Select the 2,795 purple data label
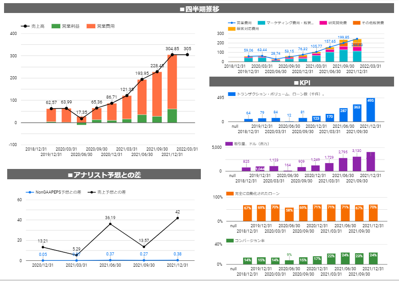This screenshot has width=399, height=281. coord(343,152)
